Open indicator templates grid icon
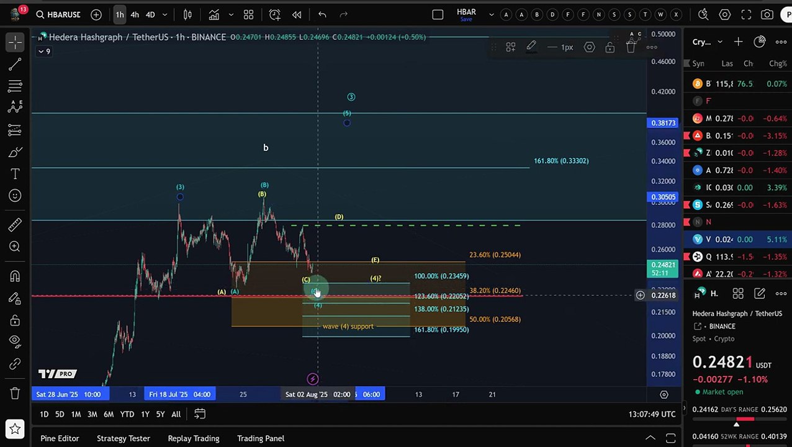 [x=248, y=14]
